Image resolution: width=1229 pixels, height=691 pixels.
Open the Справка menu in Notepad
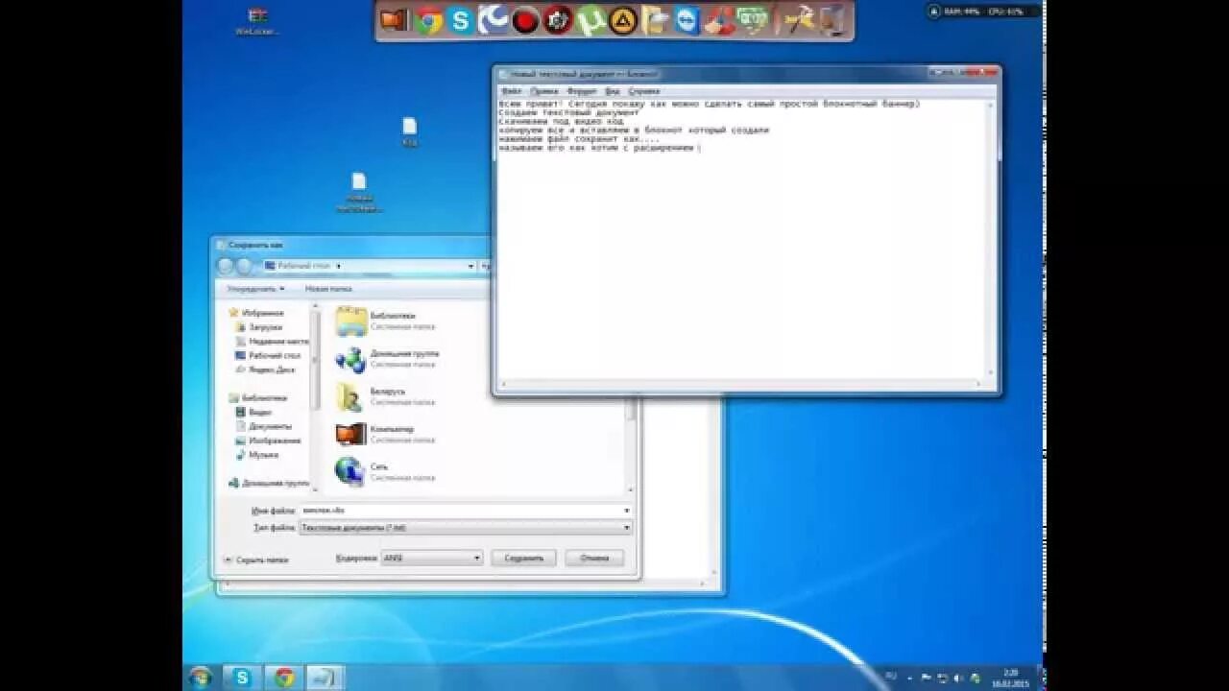coord(643,91)
